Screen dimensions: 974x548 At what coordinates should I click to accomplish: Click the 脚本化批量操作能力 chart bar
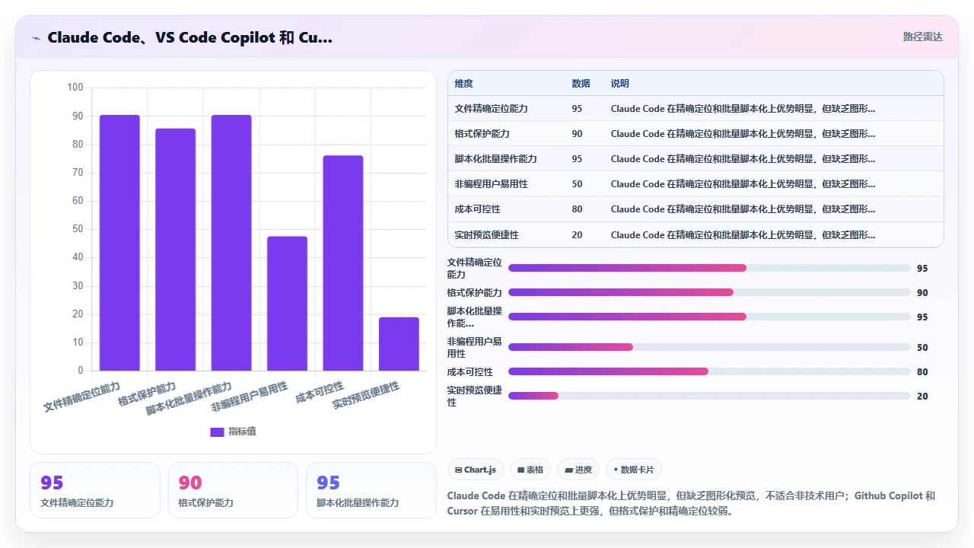click(x=231, y=243)
